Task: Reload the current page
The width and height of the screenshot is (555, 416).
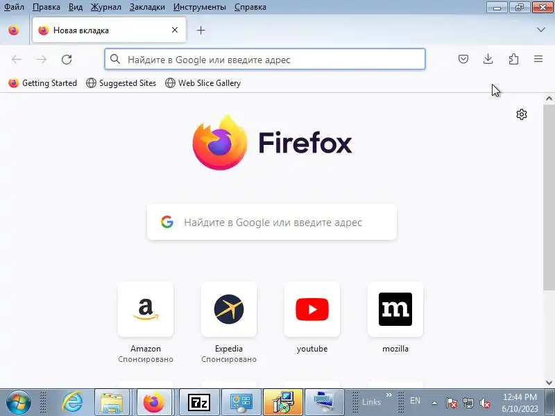Action: pyautogui.click(x=67, y=60)
